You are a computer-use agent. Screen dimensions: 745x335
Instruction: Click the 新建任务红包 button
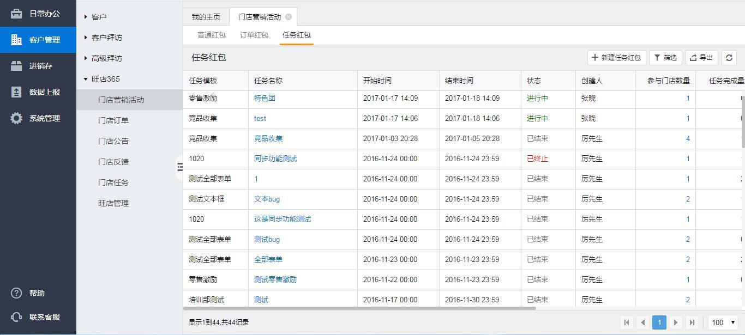616,58
